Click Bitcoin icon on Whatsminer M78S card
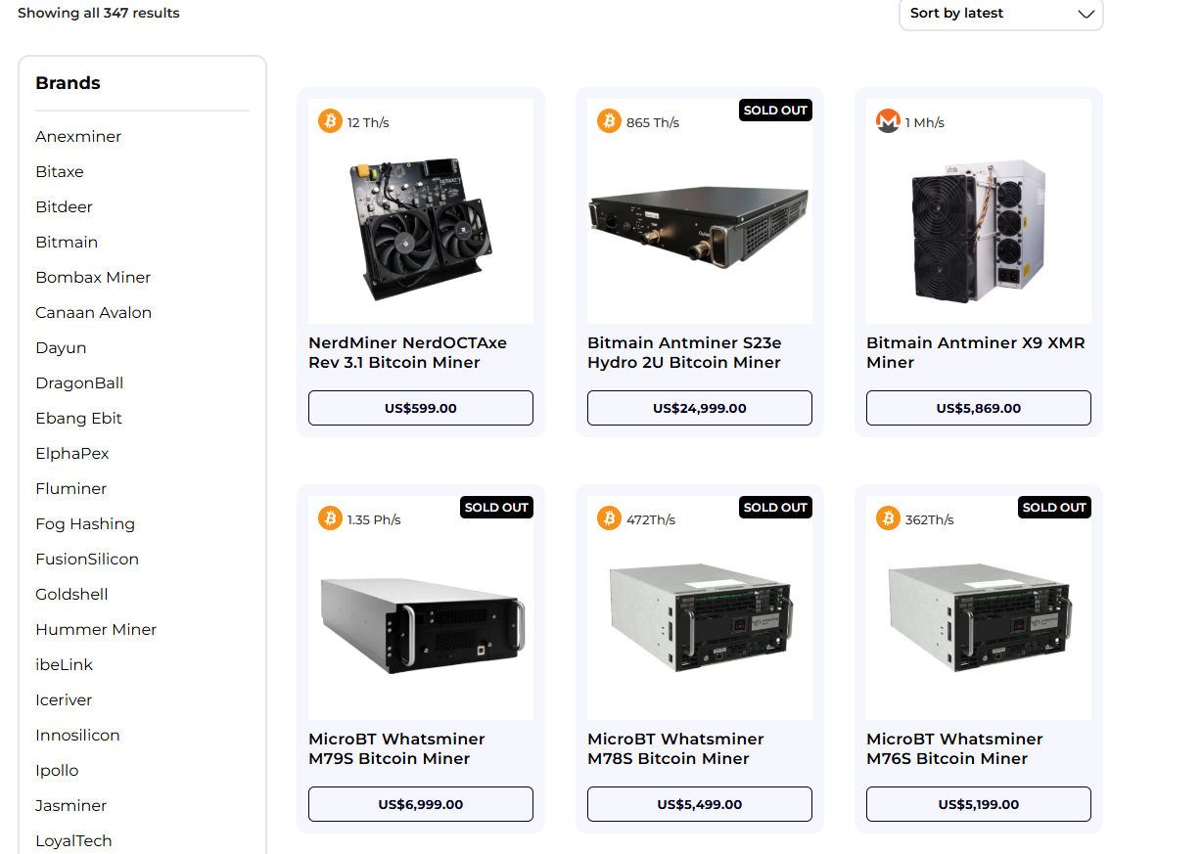Viewport: 1202px width, 854px height. pos(609,518)
